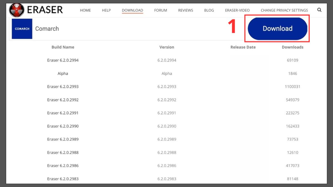Viewport: 333px width, 187px height.
Task: Open Eraser 6.2.0.2993 build link
Action: tap(63, 86)
